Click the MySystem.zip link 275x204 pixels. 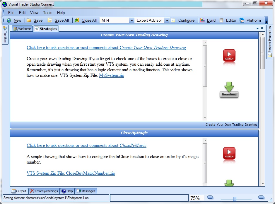pos(111,75)
